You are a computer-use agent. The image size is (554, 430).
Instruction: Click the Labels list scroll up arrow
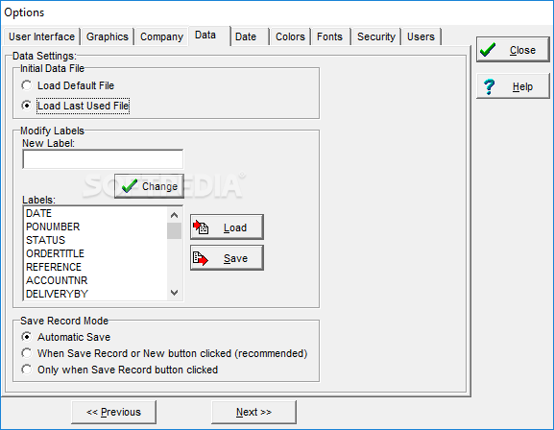pos(174,215)
